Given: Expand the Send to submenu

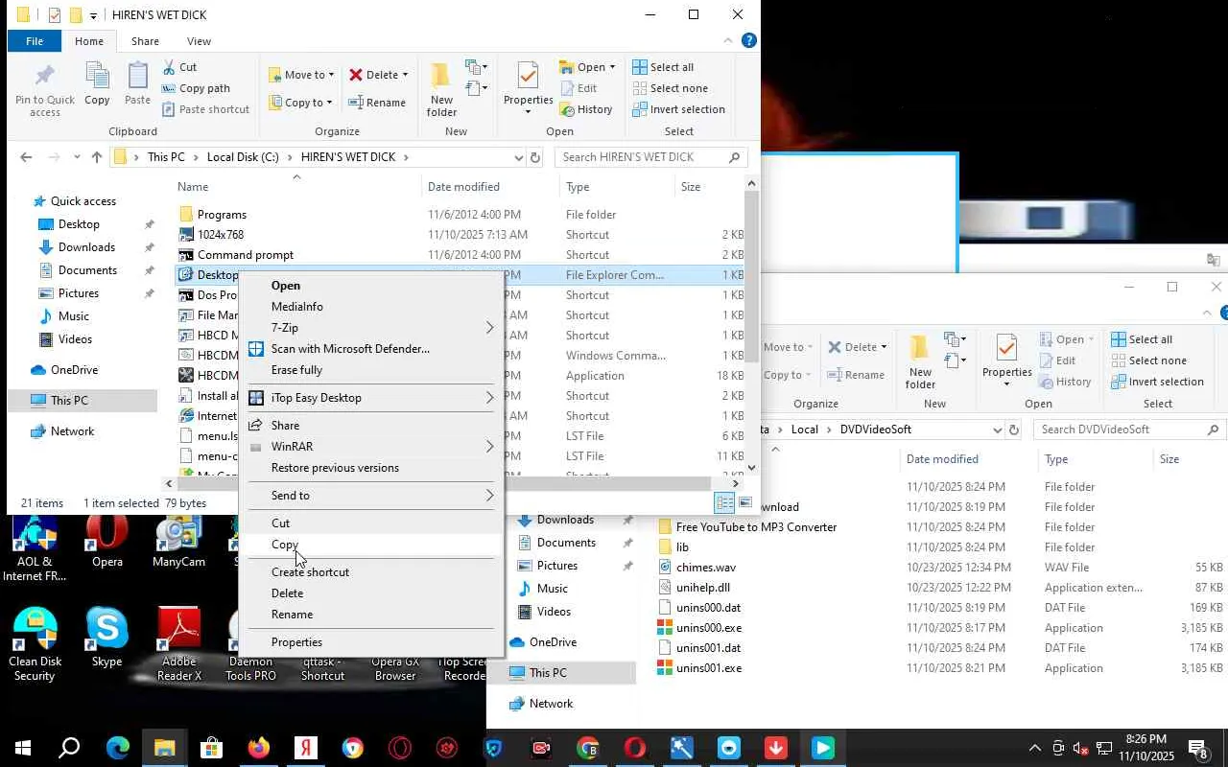Looking at the screenshot, I should click(489, 496).
